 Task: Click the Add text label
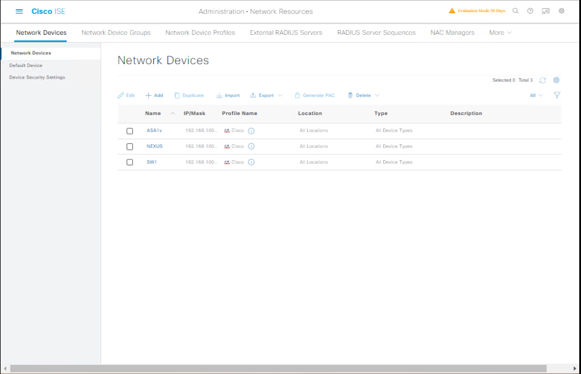tap(158, 95)
